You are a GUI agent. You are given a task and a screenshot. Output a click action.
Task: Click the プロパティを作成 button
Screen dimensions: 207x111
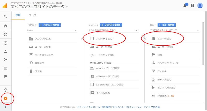(x=111, y=25)
